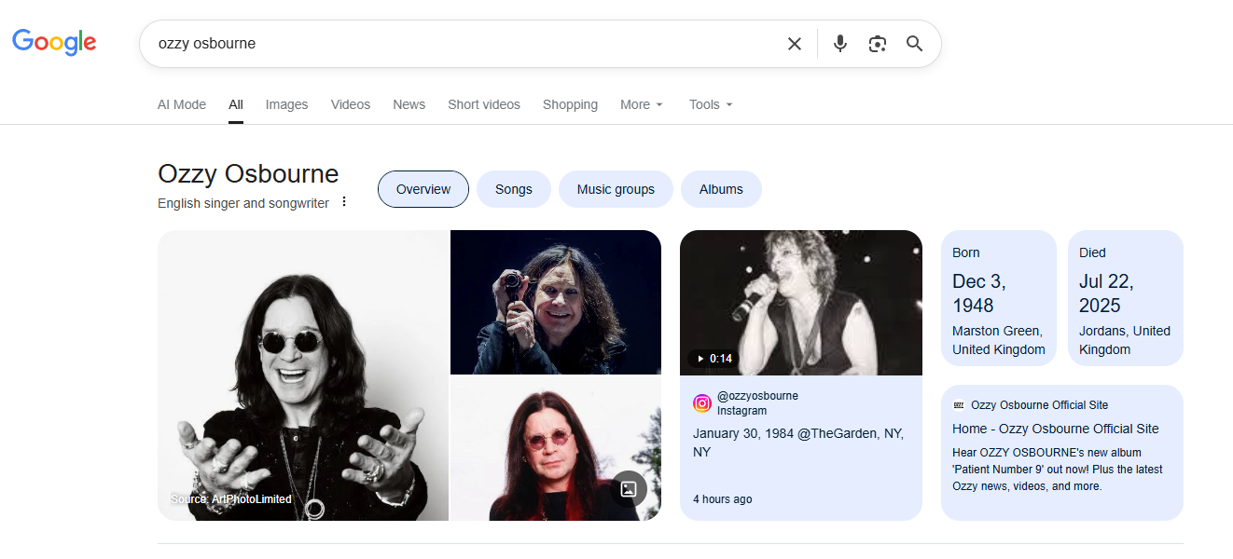Play the 0:14 video clip
The image size is (1233, 559).
[713, 359]
